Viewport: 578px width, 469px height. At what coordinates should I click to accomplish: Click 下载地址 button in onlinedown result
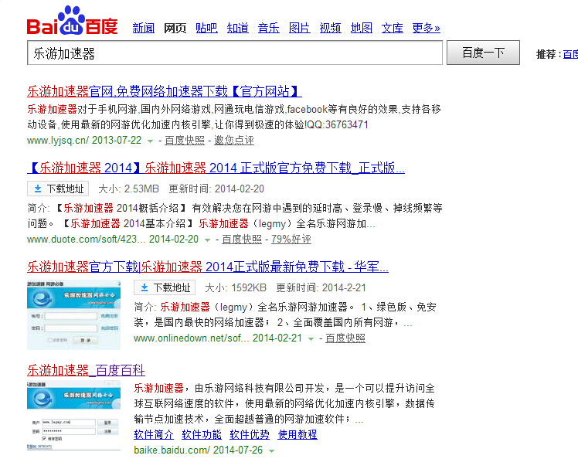pyautogui.click(x=165, y=287)
